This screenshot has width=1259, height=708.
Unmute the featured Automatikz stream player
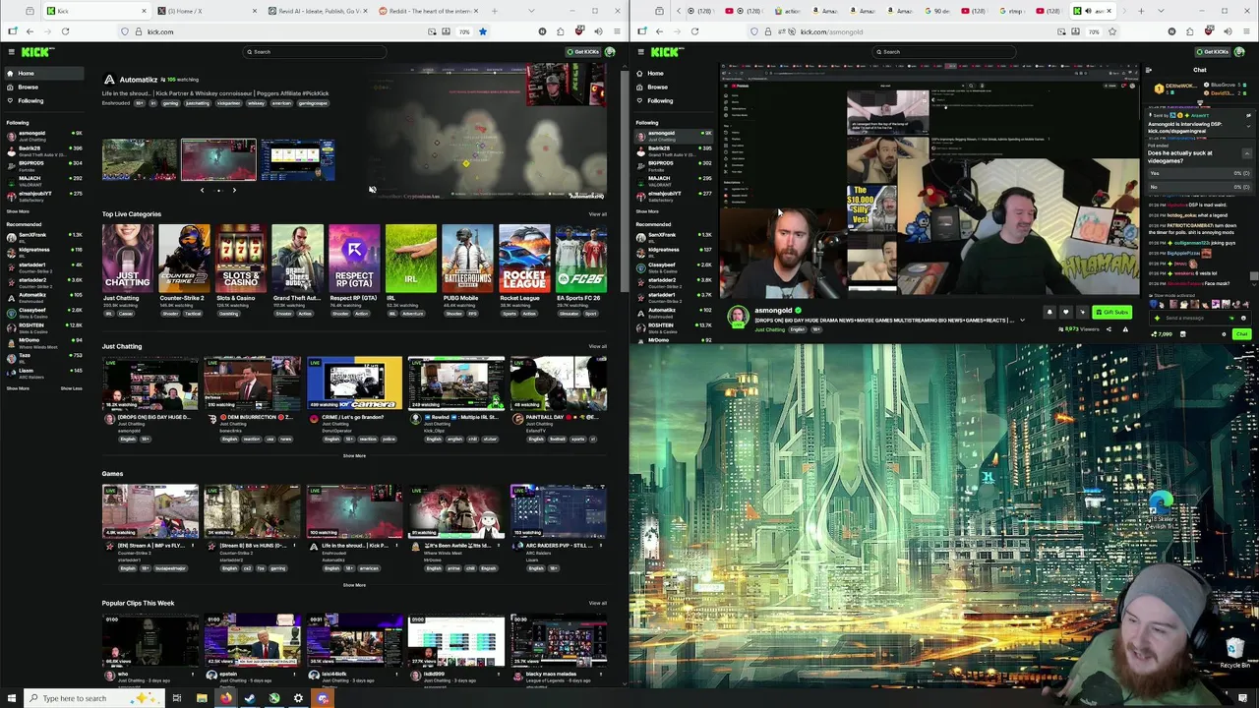372,190
